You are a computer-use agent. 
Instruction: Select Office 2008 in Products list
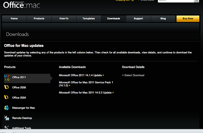coord(19,87)
